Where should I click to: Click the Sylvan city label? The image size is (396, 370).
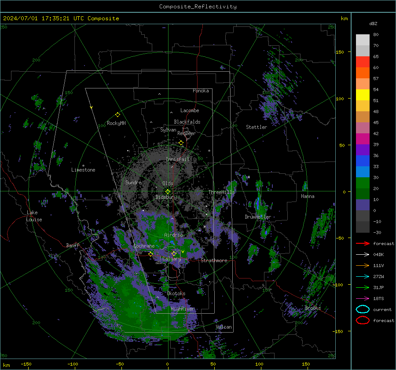coord(168,130)
